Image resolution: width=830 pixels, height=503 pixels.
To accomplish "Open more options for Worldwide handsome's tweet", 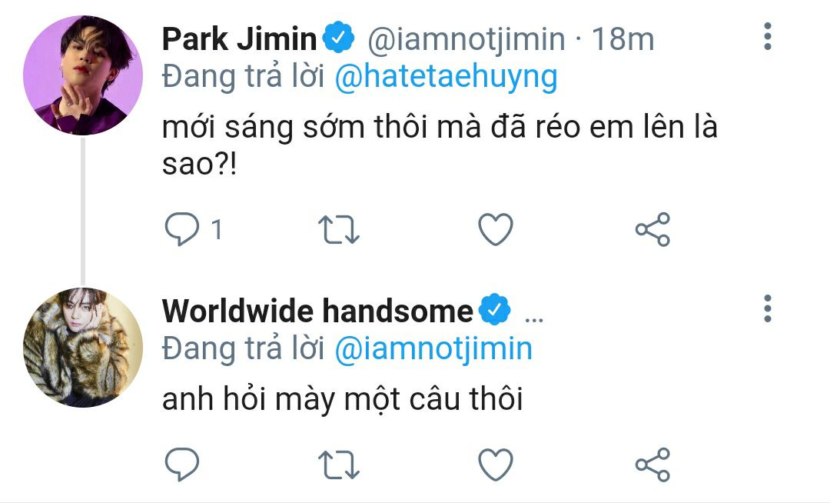I will 768,308.
